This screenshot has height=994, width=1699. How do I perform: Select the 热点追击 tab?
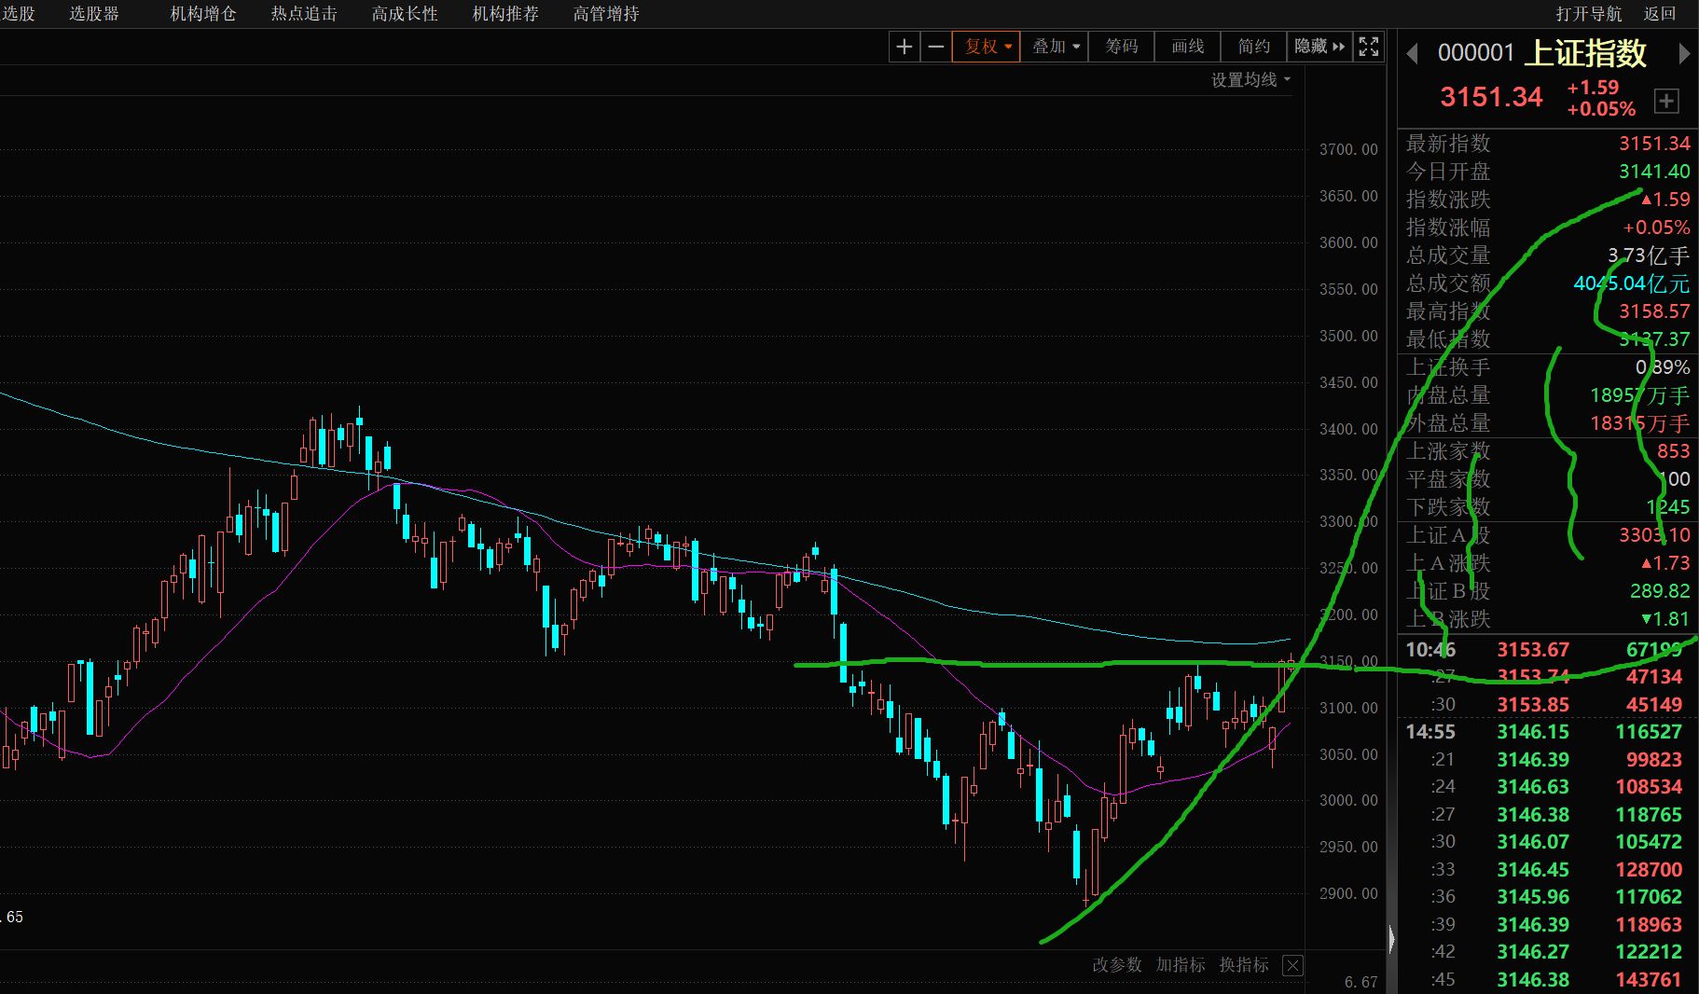coord(304,14)
